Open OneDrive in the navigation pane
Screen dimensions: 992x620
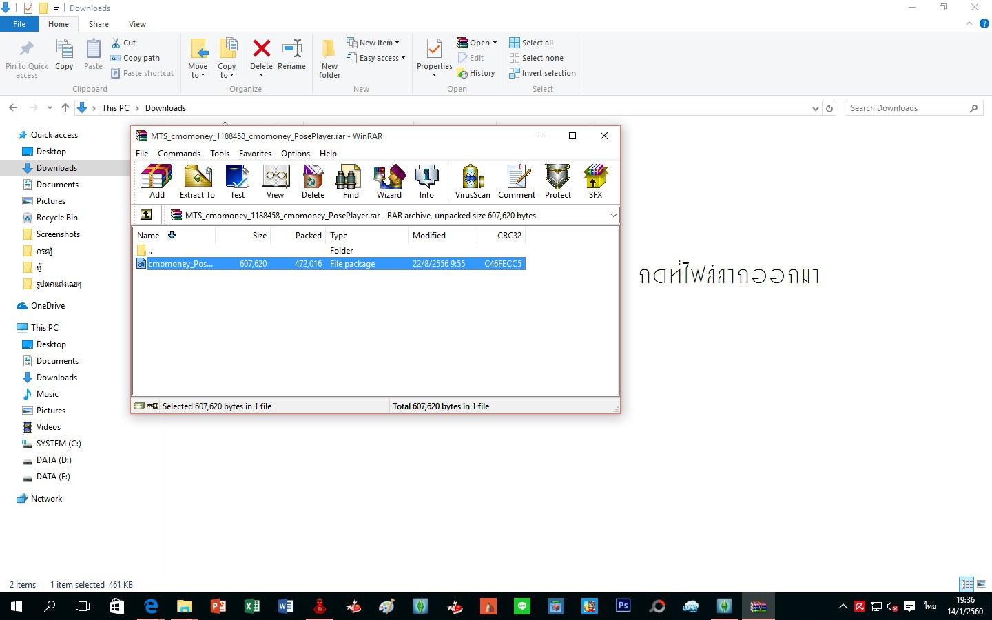tap(48, 306)
